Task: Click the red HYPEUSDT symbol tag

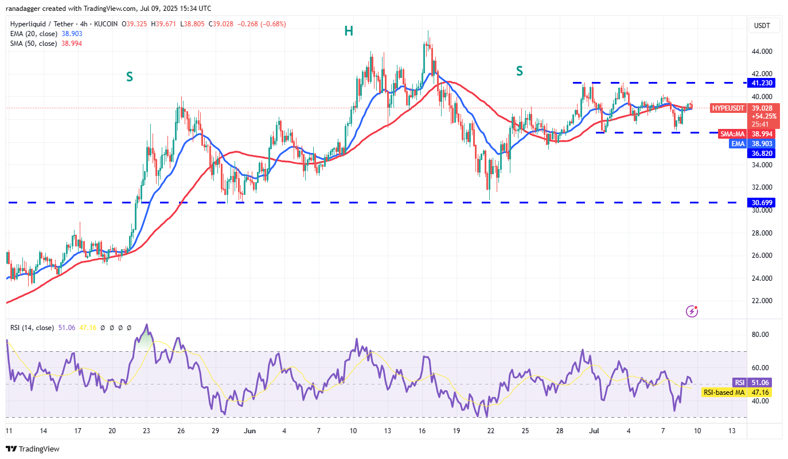Action: pos(728,108)
